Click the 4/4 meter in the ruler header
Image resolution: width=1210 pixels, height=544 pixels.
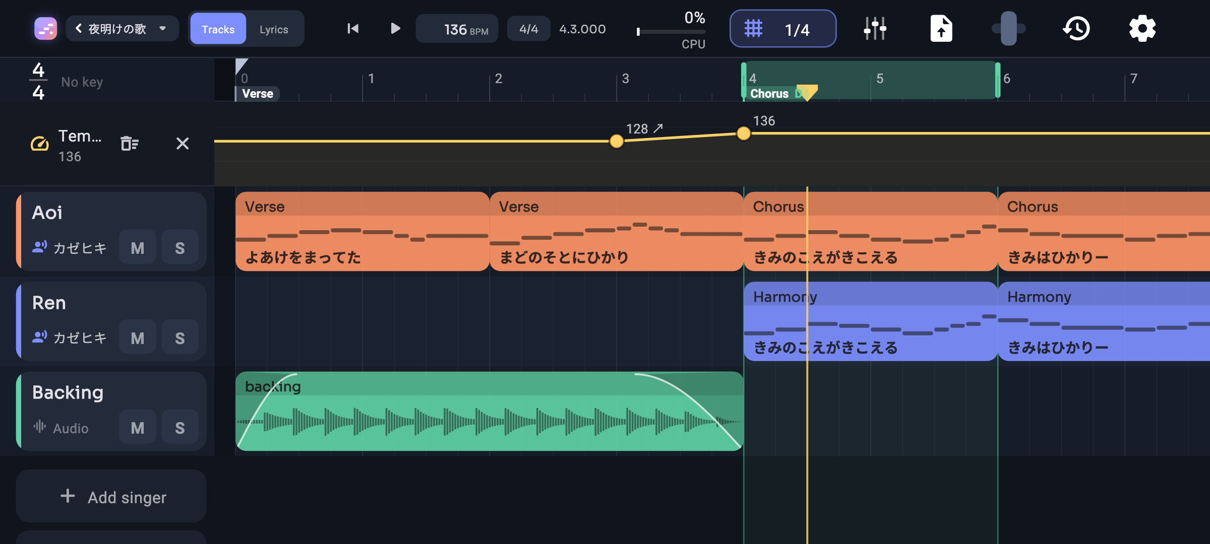38,81
